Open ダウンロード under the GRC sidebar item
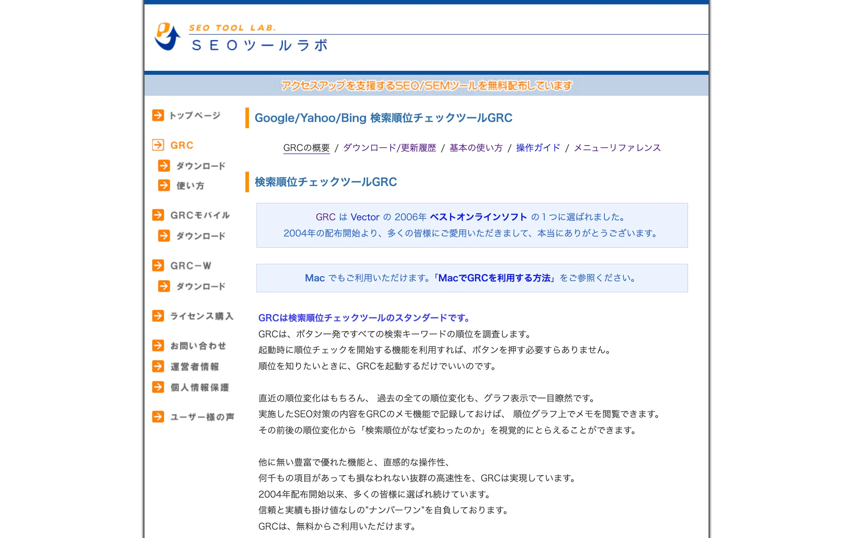 point(201,166)
